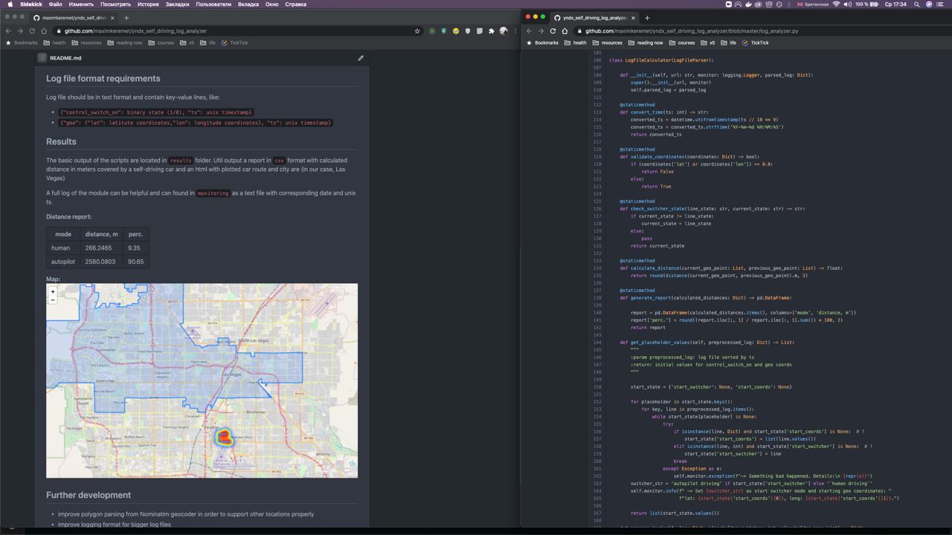Click the edit pencil icon for README.md
Image resolution: width=952 pixels, height=535 pixels.
pyautogui.click(x=361, y=58)
